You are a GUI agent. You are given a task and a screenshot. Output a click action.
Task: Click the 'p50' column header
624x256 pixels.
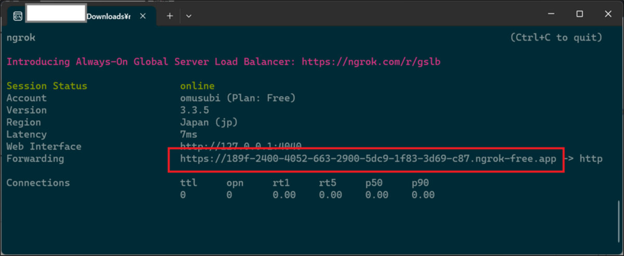(x=374, y=183)
